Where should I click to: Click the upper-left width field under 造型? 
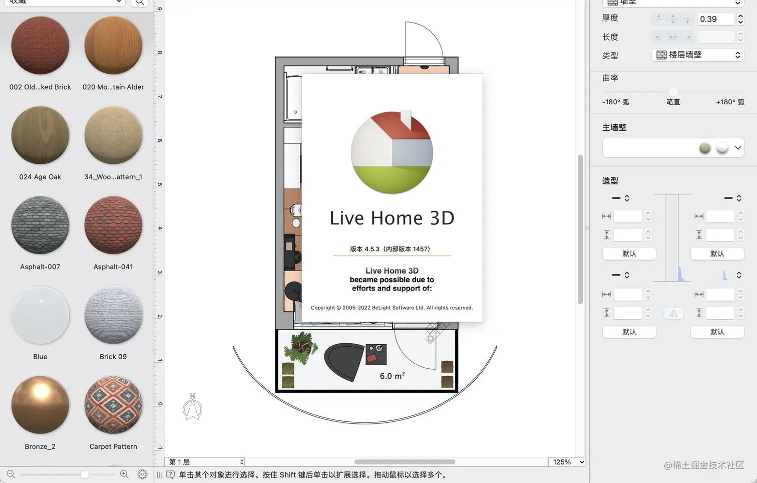coord(628,216)
